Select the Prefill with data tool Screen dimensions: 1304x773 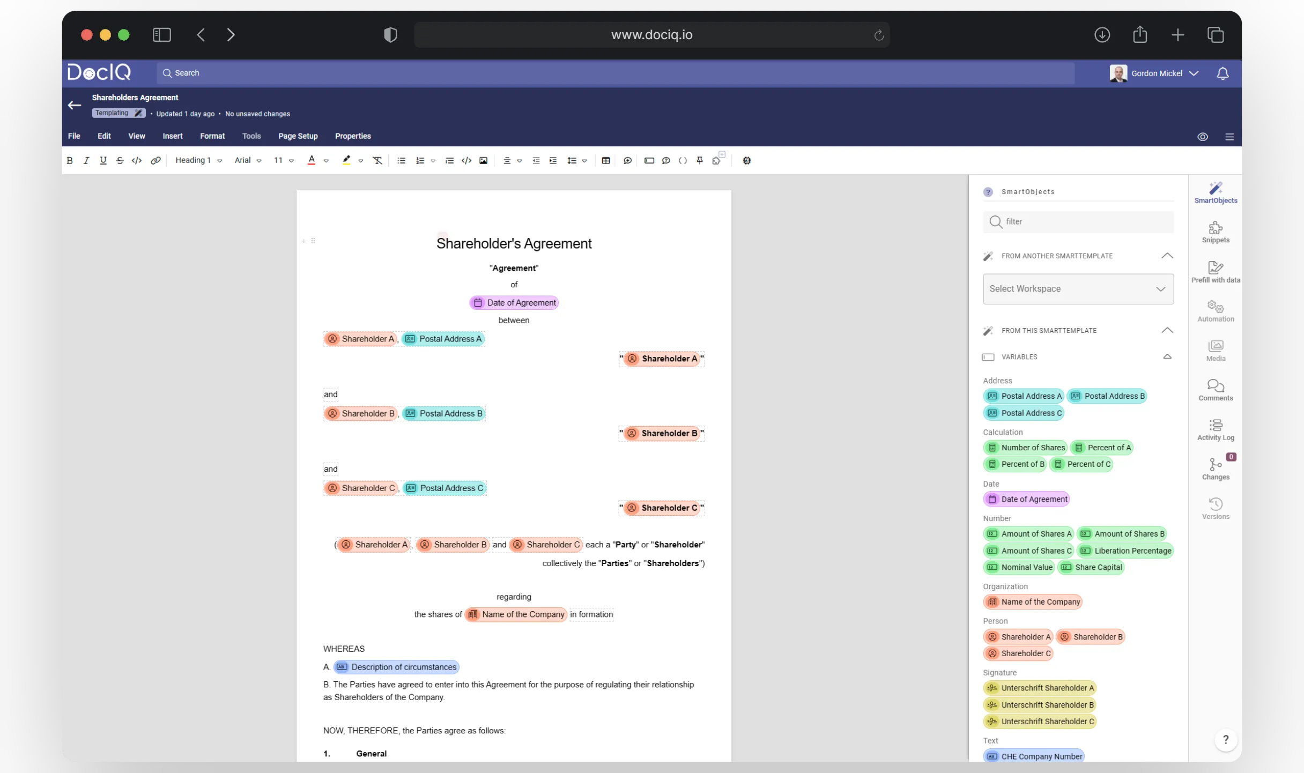[x=1216, y=271]
